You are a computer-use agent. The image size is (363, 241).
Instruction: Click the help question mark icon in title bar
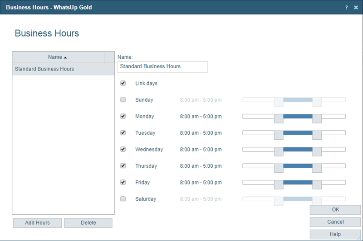tap(346, 8)
